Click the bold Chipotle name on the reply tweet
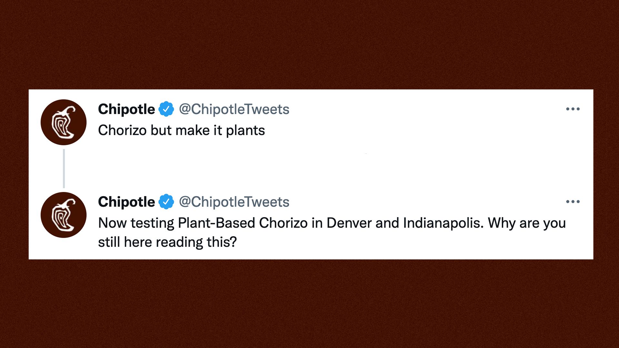 (126, 202)
